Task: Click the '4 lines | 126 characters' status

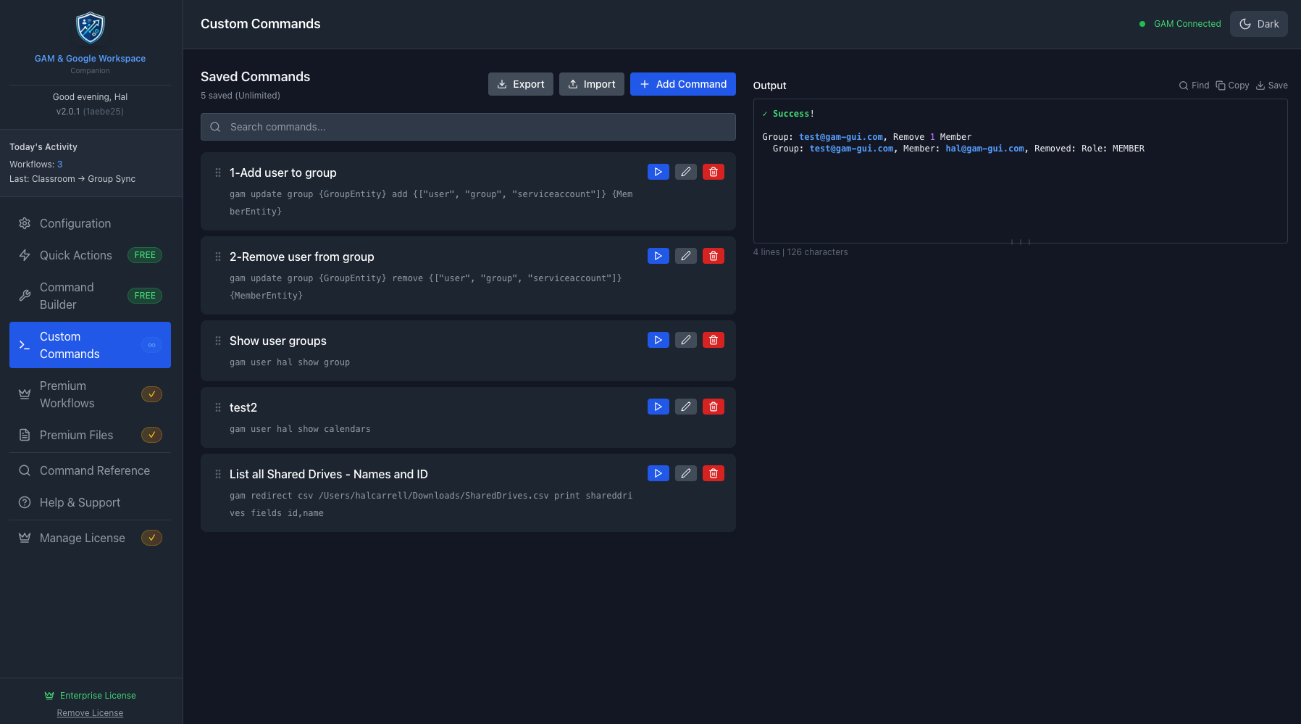Action: pos(800,252)
